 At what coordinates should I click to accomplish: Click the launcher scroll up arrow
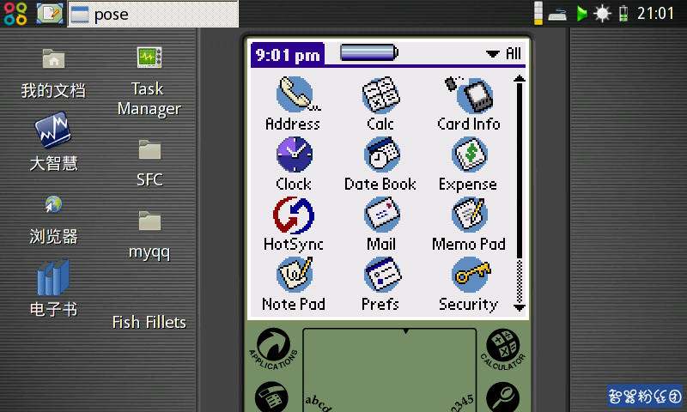520,79
